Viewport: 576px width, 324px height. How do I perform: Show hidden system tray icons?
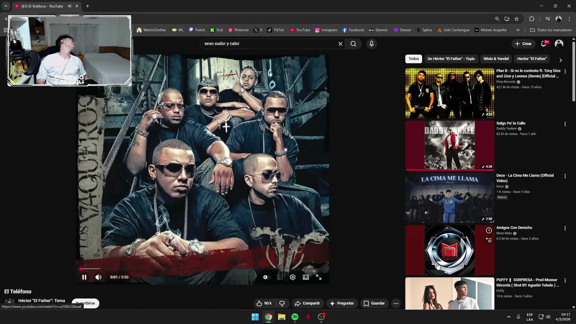(x=508, y=317)
